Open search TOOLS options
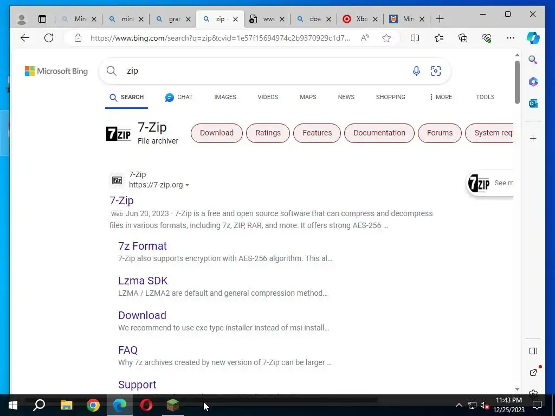Image resolution: width=555 pixels, height=416 pixels. (485, 97)
